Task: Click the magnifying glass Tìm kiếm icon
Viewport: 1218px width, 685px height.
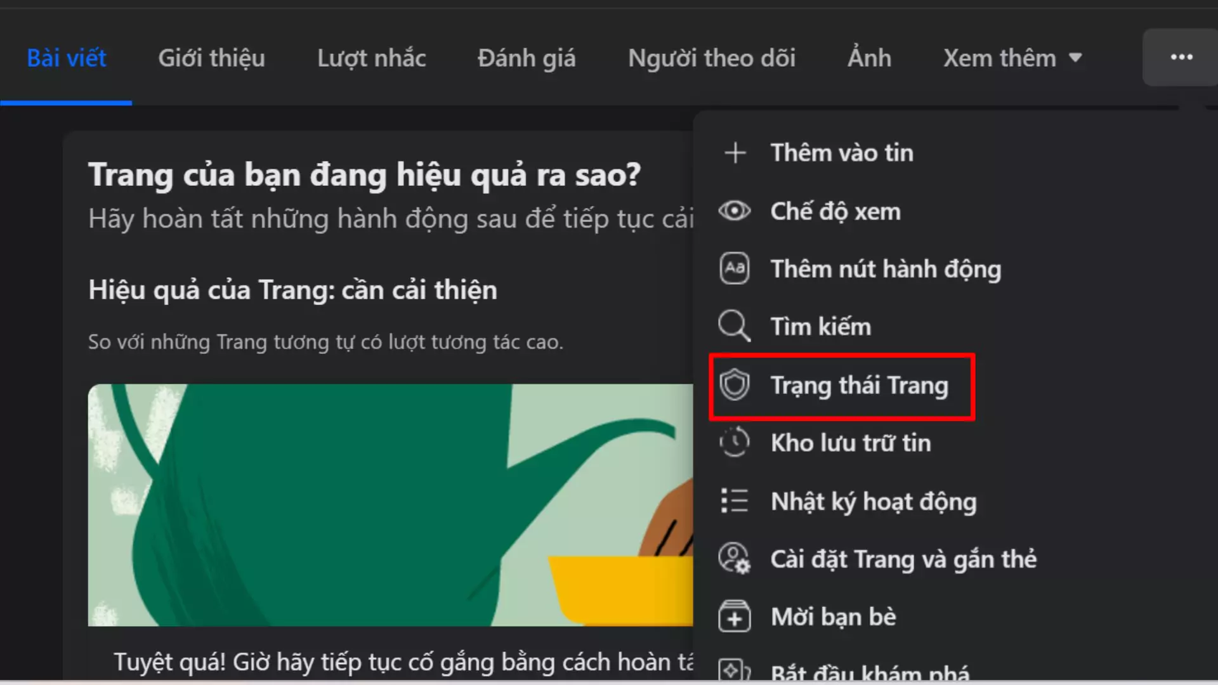Action: pos(734,326)
